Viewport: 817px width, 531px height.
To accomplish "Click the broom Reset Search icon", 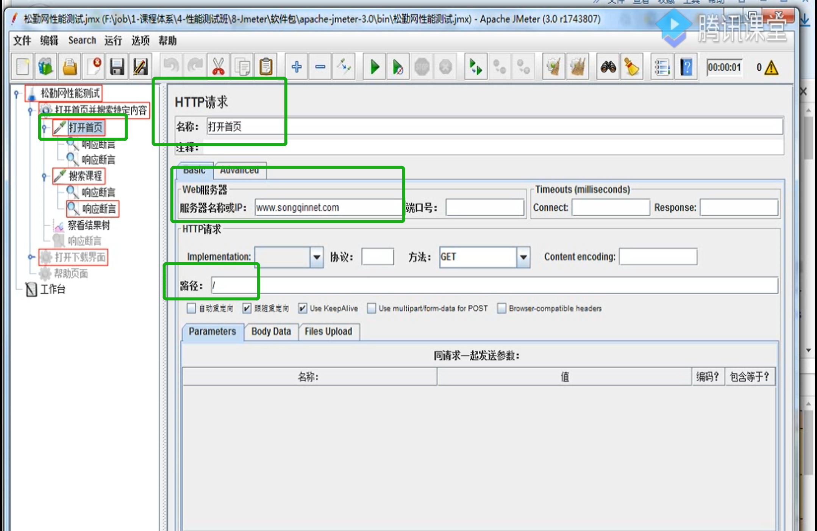I will [631, 67].
